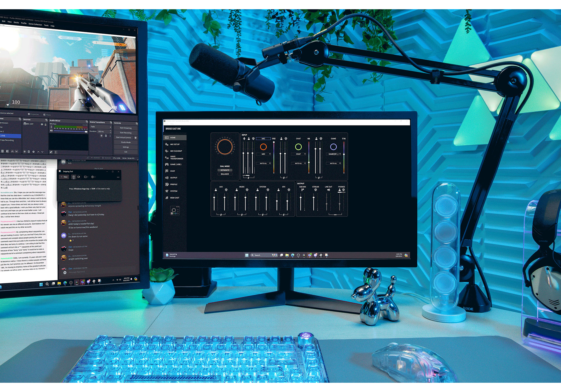561x392 pixels.
Task: Click the device thumbnail in Bridge Cast sidebar
Action: pyautogui.click(x=175, y=211)
